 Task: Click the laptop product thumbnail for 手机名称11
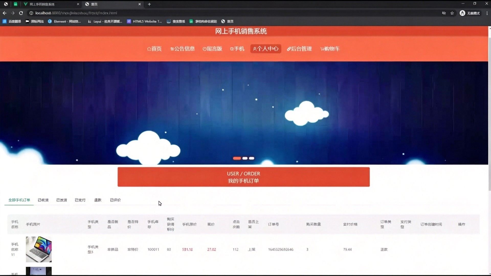39,249
